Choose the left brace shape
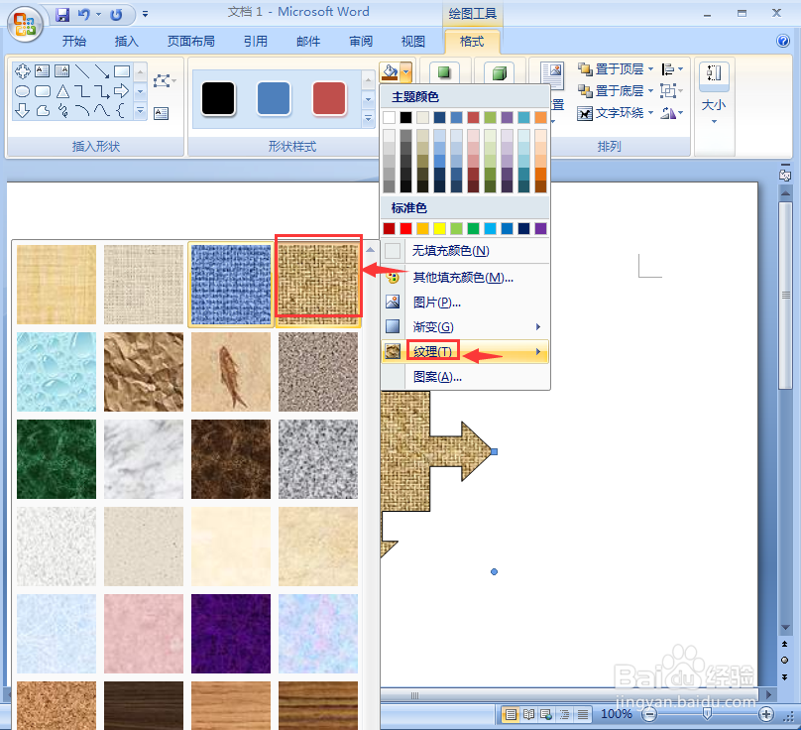Image resolution: width=801 pixels, height=730 pixels. pos(121,110)
